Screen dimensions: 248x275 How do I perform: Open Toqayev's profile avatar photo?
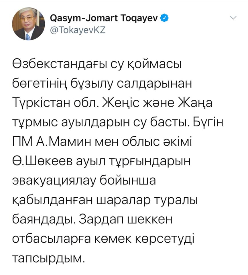click(28, 24)
